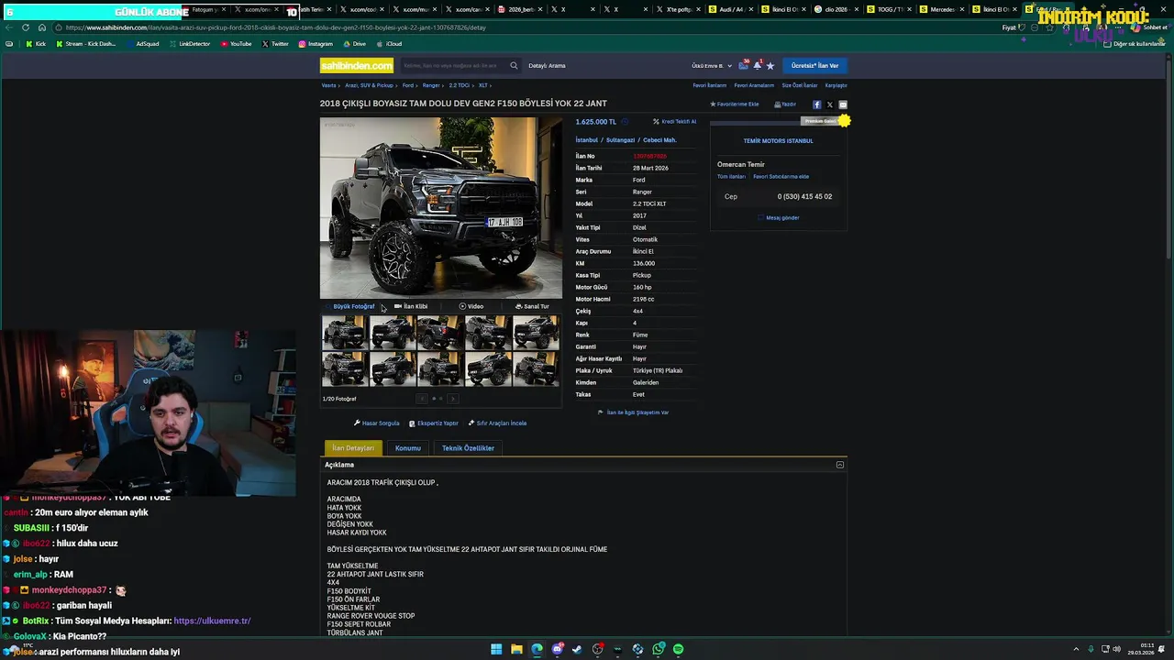Open the YouTube bookmark
This screenshot has width=1174, height=660.
pyautogui.click(x=236, y=44)
